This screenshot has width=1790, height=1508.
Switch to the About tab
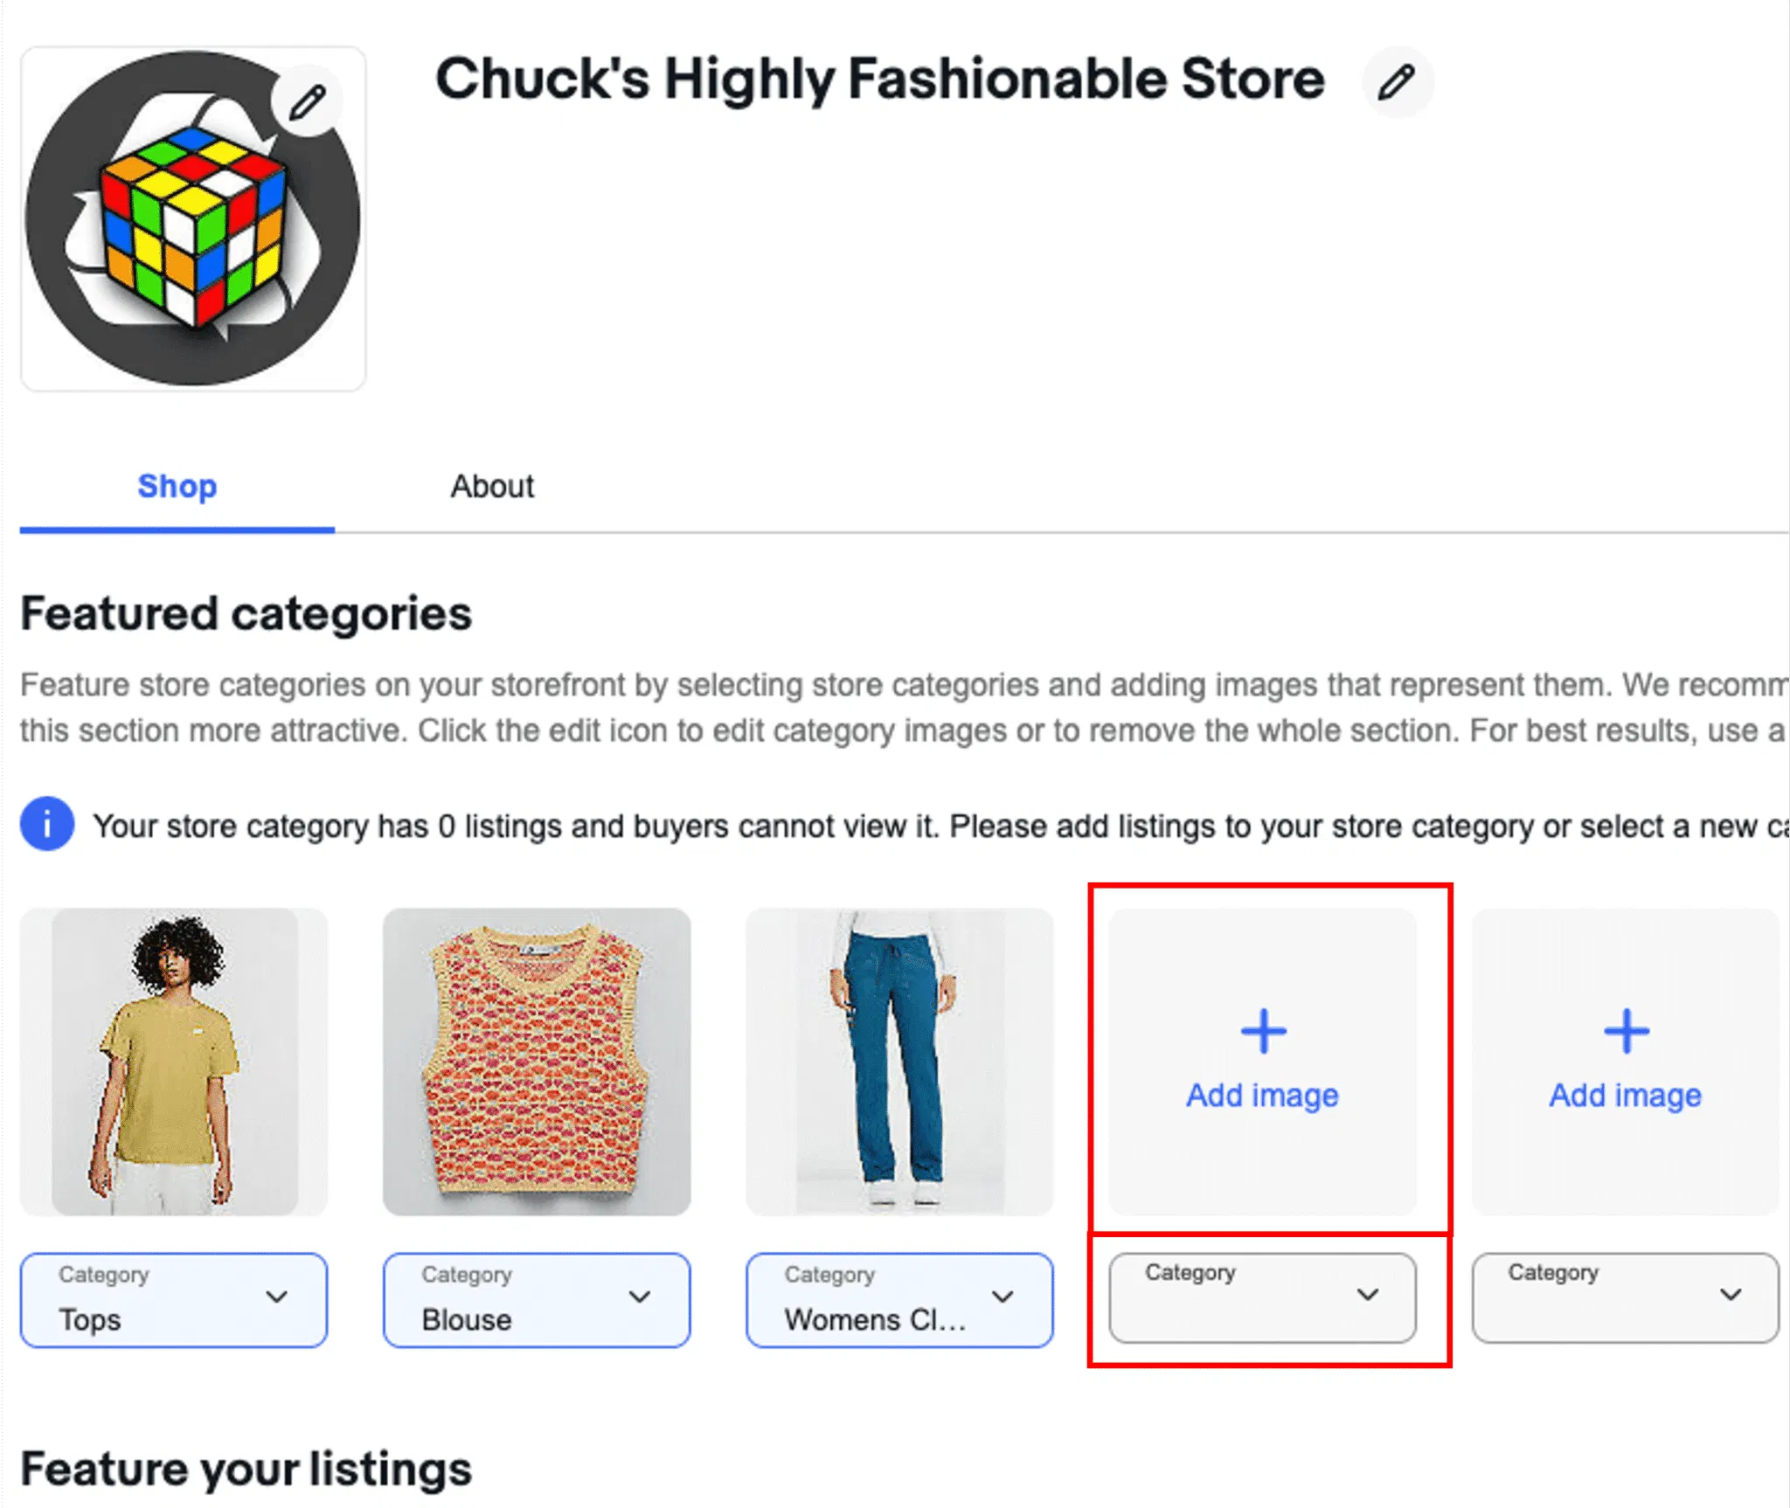[492, 487]
